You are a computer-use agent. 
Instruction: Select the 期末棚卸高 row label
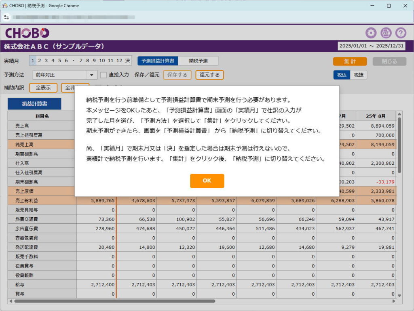point(26,182)
